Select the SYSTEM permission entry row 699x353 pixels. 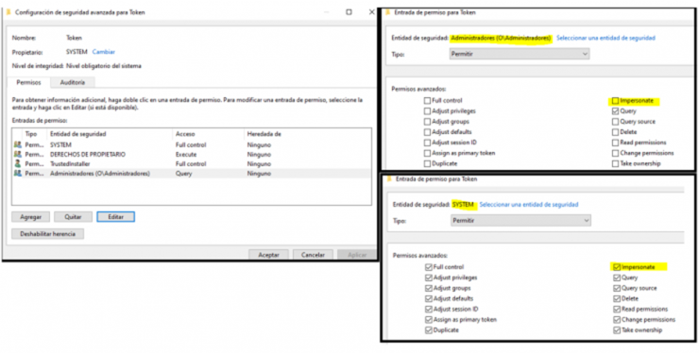(192, 144)
